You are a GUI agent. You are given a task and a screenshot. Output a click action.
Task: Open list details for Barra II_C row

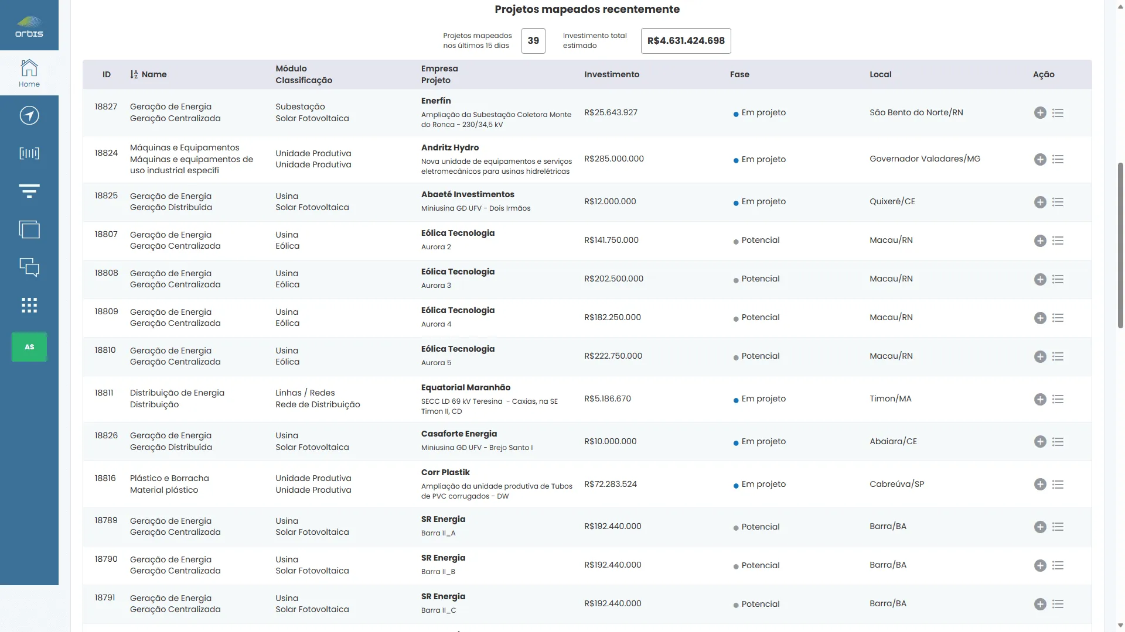coord(1058,604)
